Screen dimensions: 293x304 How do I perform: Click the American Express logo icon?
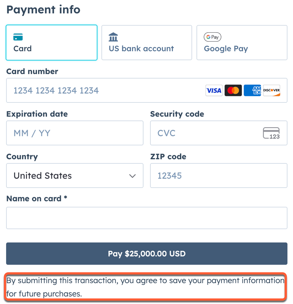point(252,90)
